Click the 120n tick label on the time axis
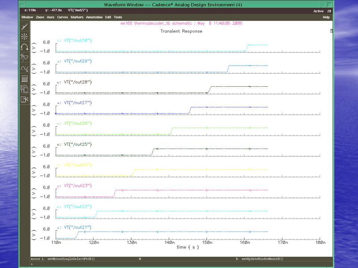The image size is (358, 268). (94, 242)
